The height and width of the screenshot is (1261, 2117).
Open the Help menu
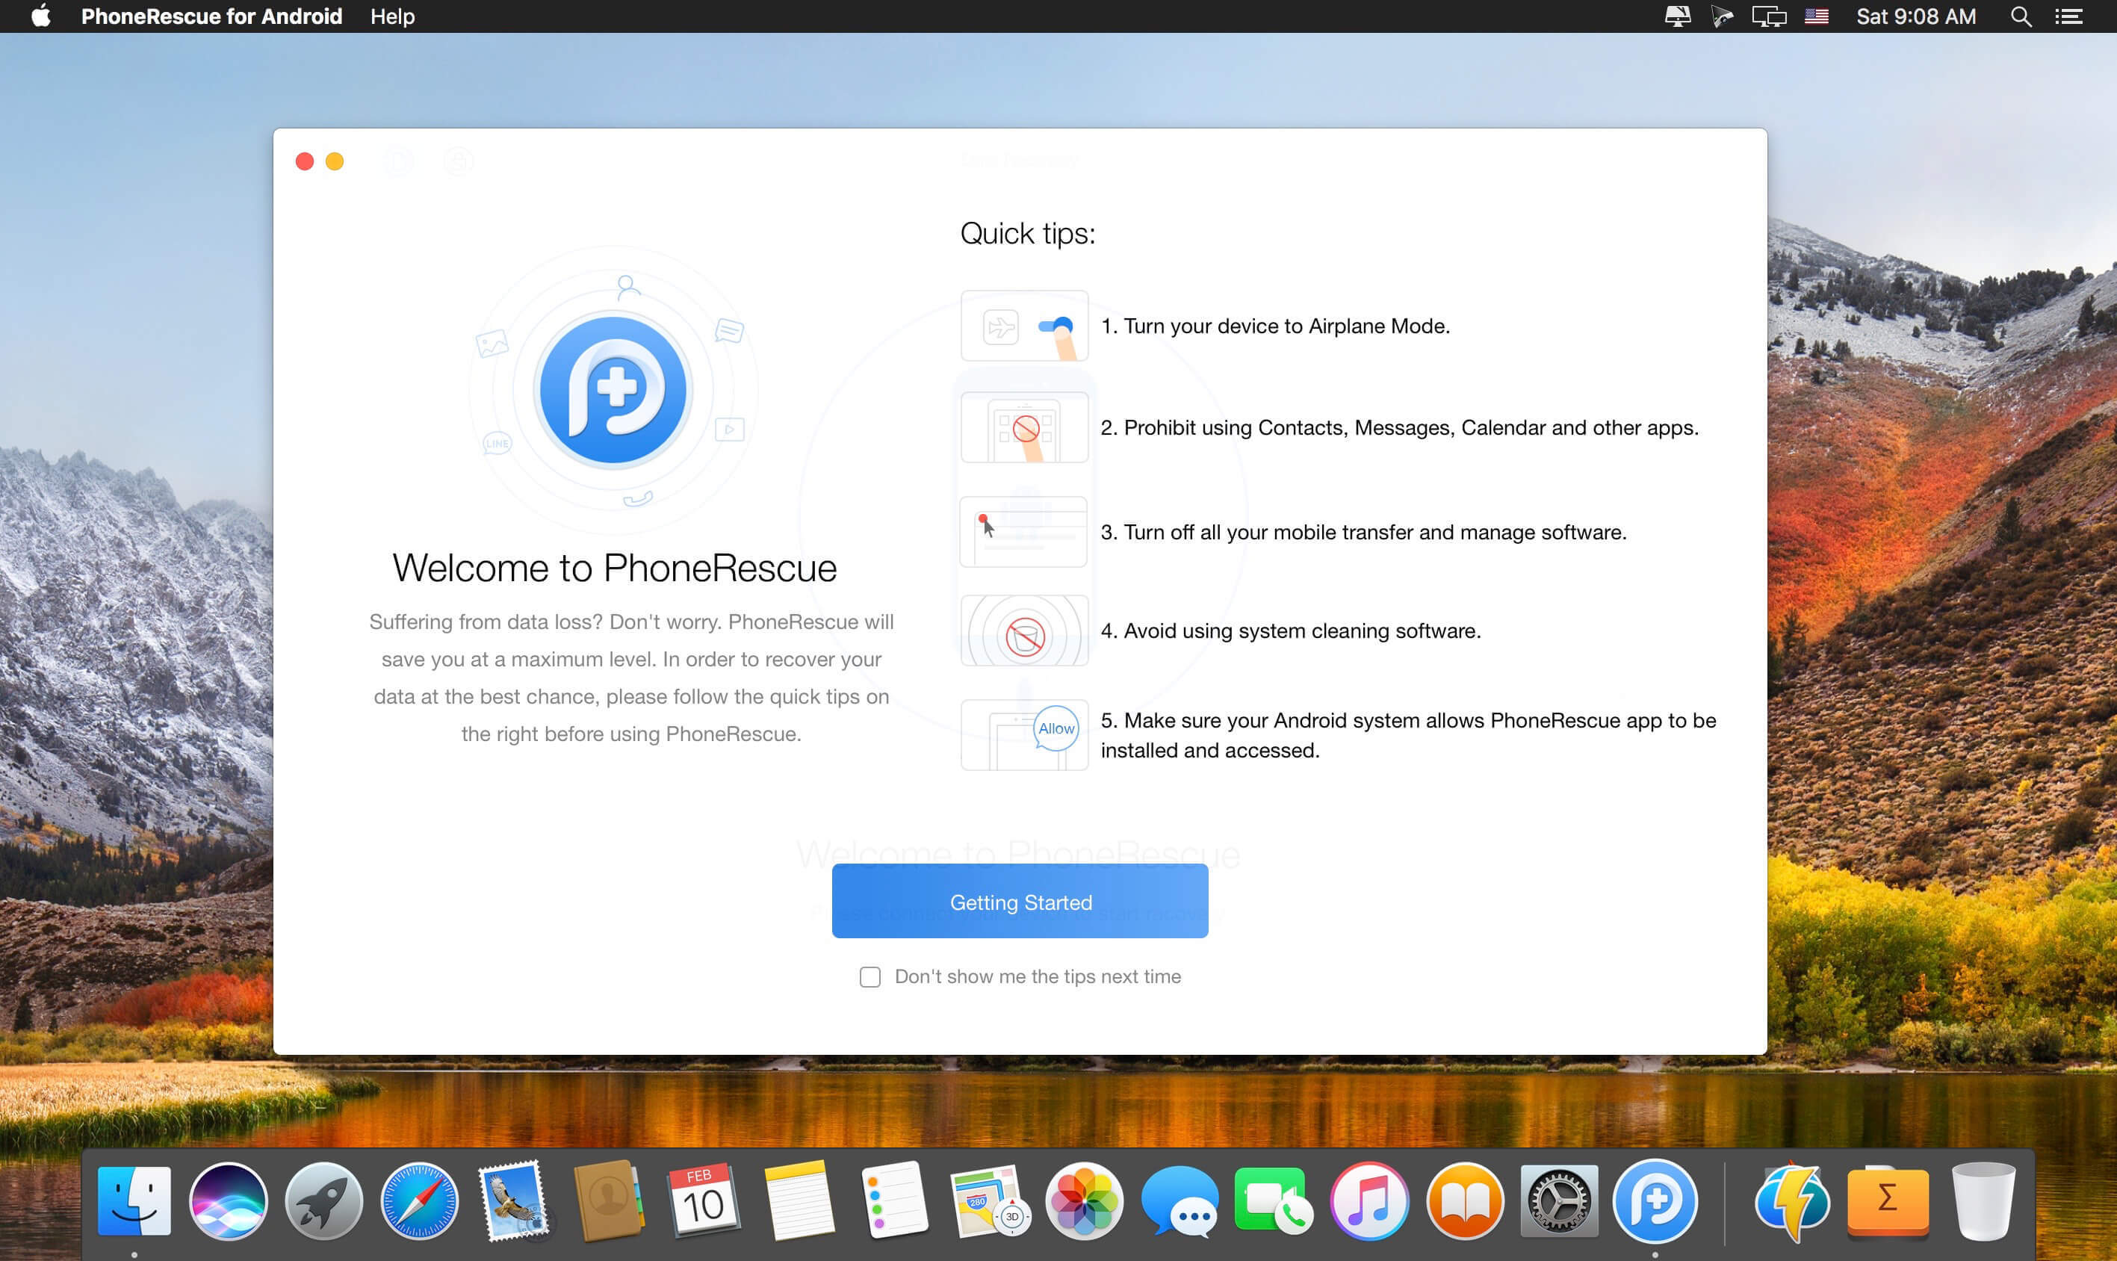[391, 16]
